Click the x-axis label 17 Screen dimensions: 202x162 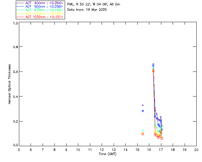point(161,150)
